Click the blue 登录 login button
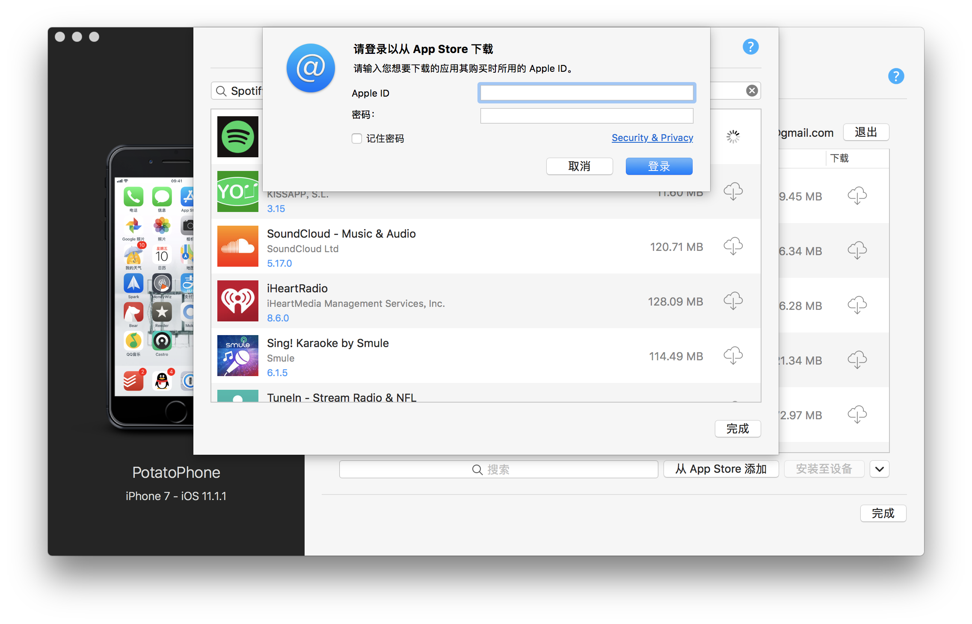Viewport: 972px width, 624px height. coord(659,166)
